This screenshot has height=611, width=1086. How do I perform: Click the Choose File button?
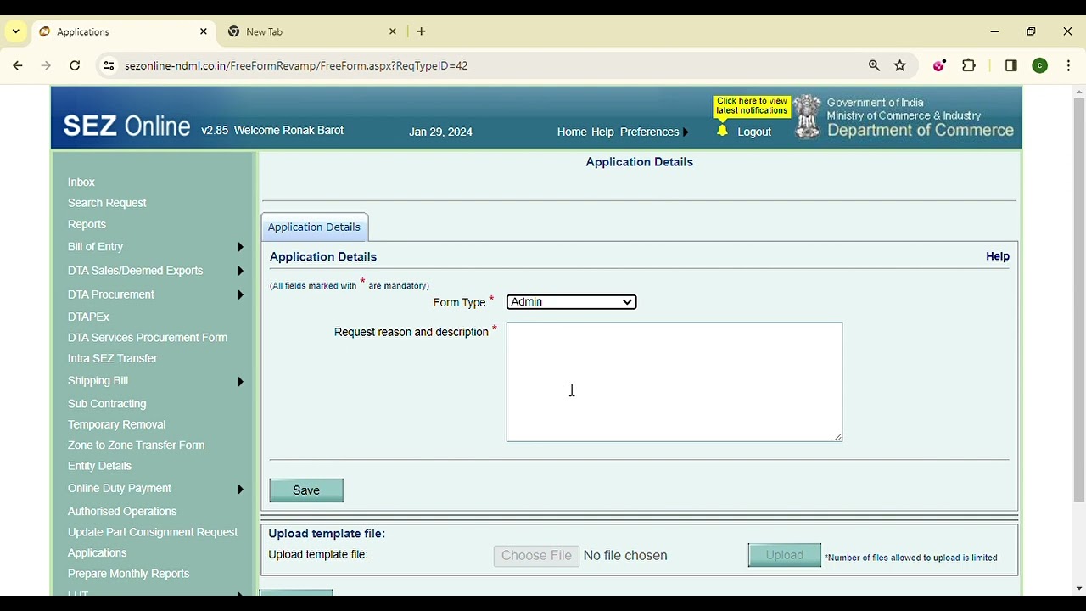(536, 555)
